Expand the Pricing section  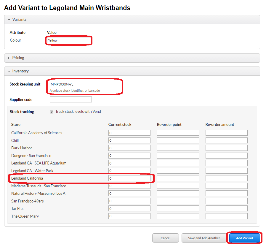(132, 58)
